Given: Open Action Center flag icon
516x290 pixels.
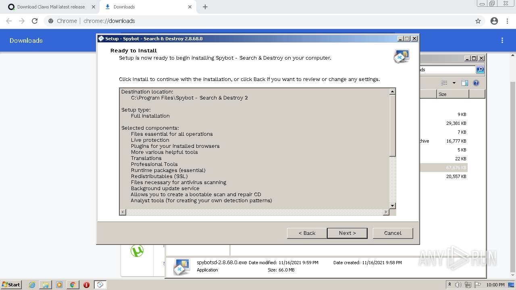Looking at the screenshot, I should click(x=478, y=285).
